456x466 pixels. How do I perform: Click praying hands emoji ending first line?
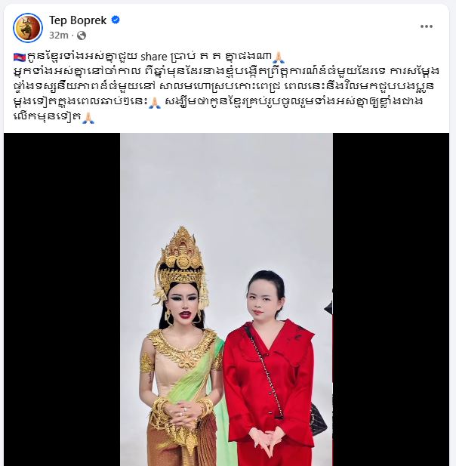click(x=279, y=57)
